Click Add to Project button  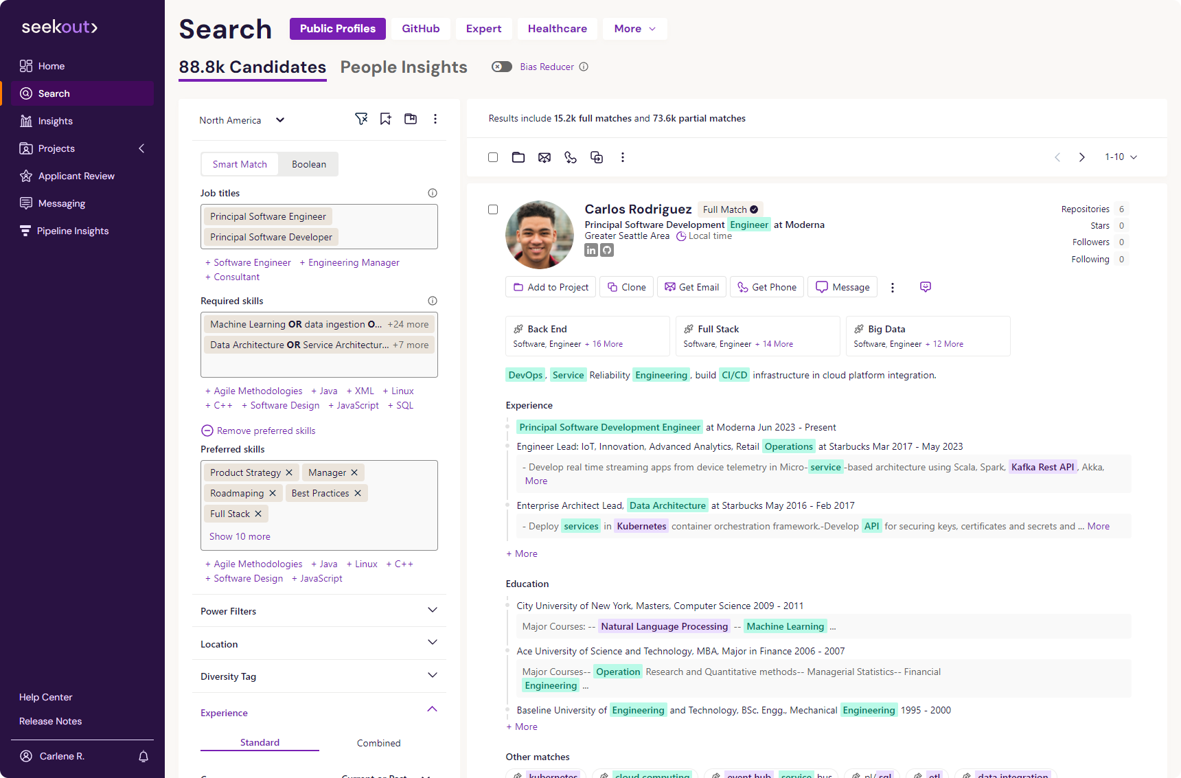(551, 287)
